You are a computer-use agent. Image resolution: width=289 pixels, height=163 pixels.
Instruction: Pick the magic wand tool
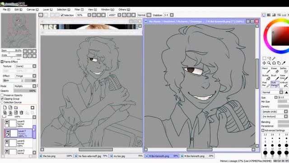point(274,58)
